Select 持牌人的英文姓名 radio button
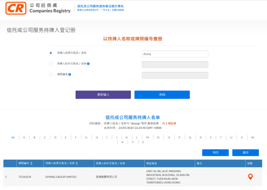267x190 pixels. pyautogui.click(x=51, y=53)
